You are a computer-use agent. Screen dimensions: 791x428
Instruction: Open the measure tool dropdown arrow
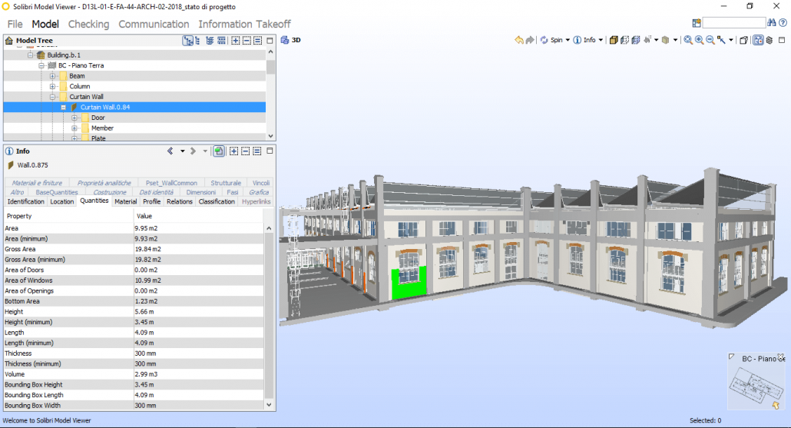pos(731,40)
